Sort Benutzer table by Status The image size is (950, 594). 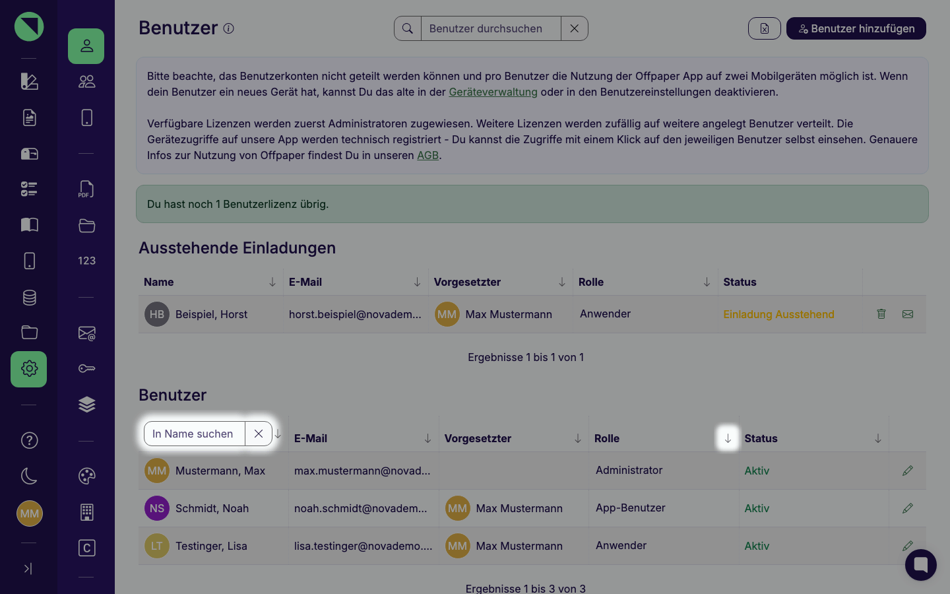[877, 438]
